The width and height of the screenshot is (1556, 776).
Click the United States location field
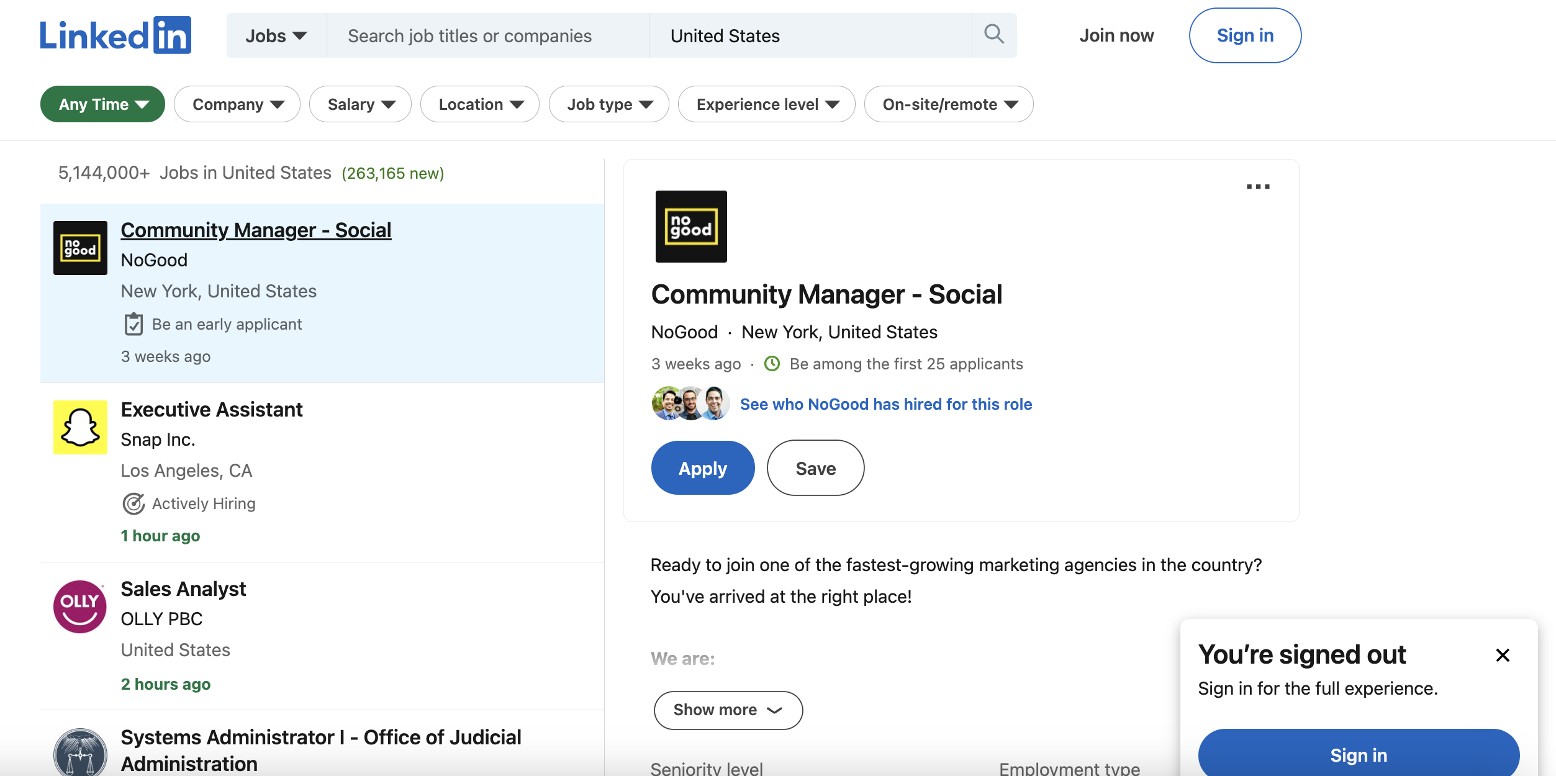810,35
